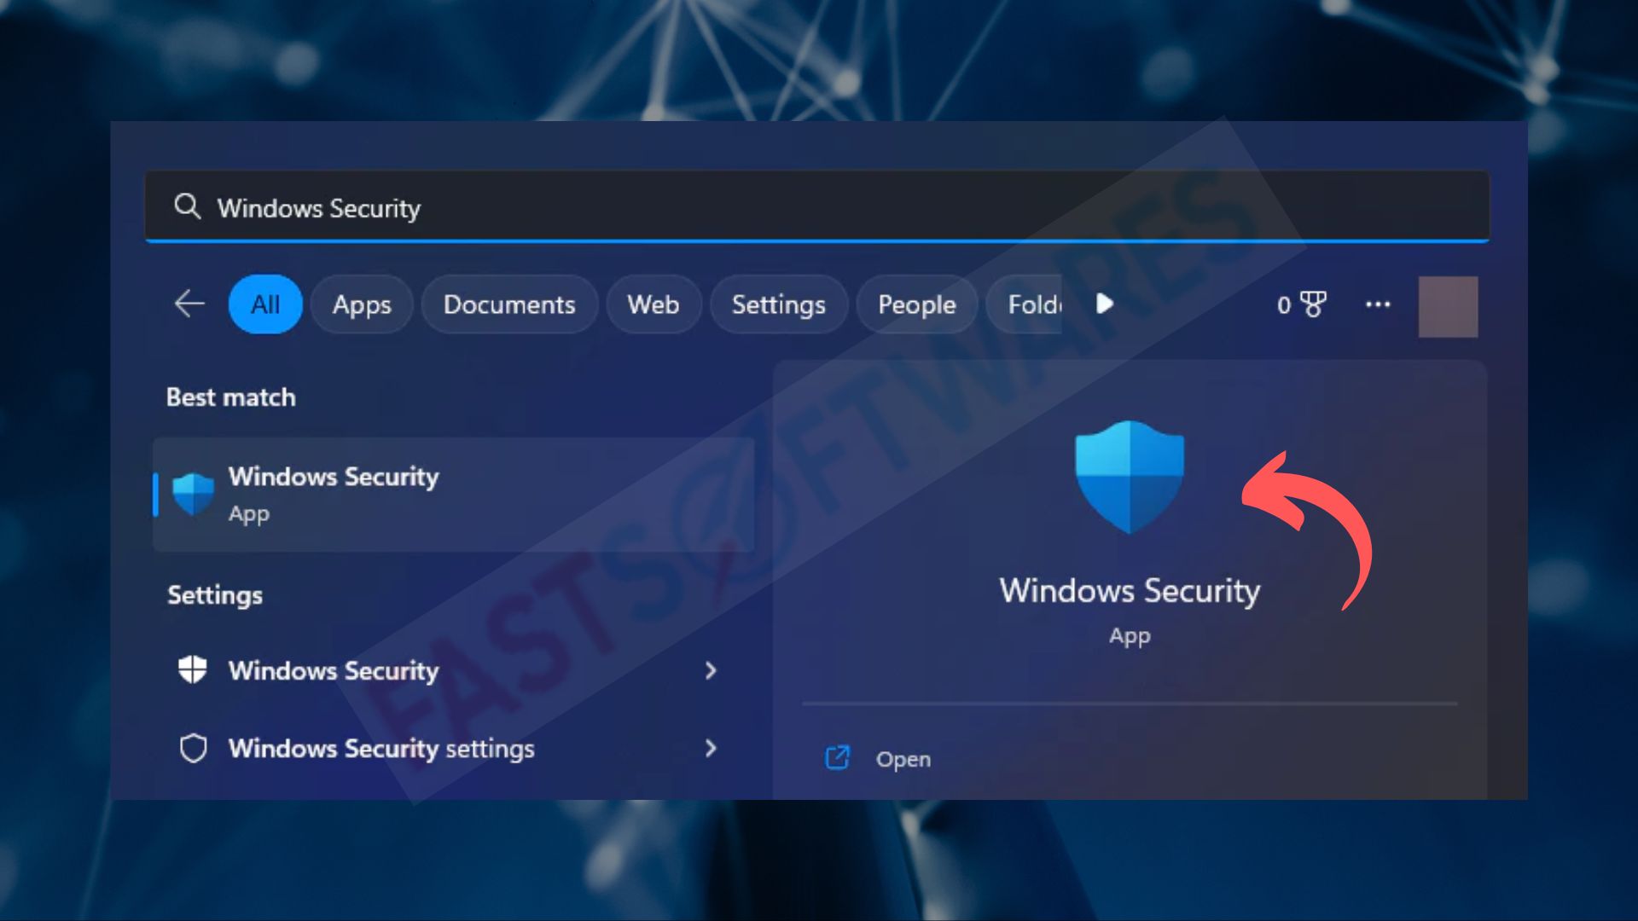The width and height of the screenshot is (1638, 921).
Task: Click the Open external-link icon
Action: click(x=838, y=758)
